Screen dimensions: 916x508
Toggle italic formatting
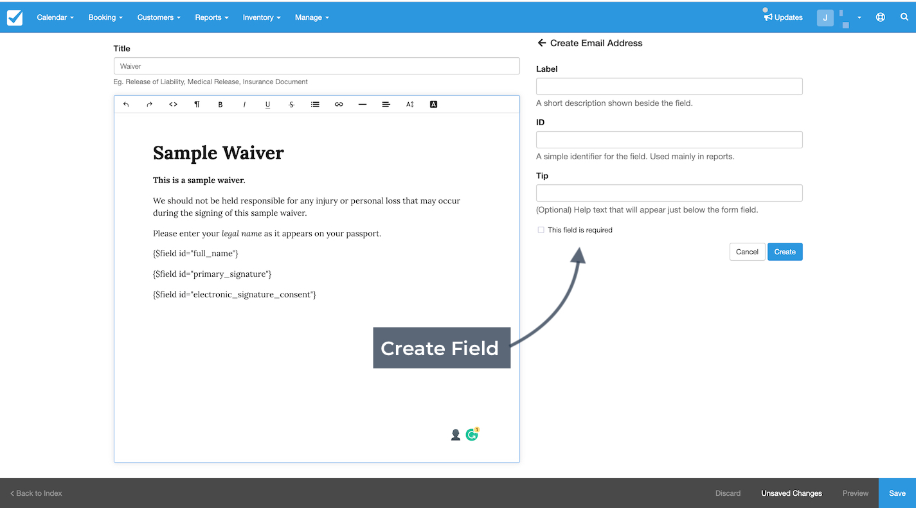point(244,104)
